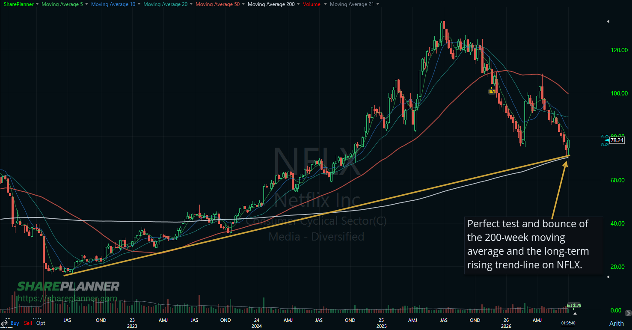Click the 01:56:40 countdown timer

569,324
